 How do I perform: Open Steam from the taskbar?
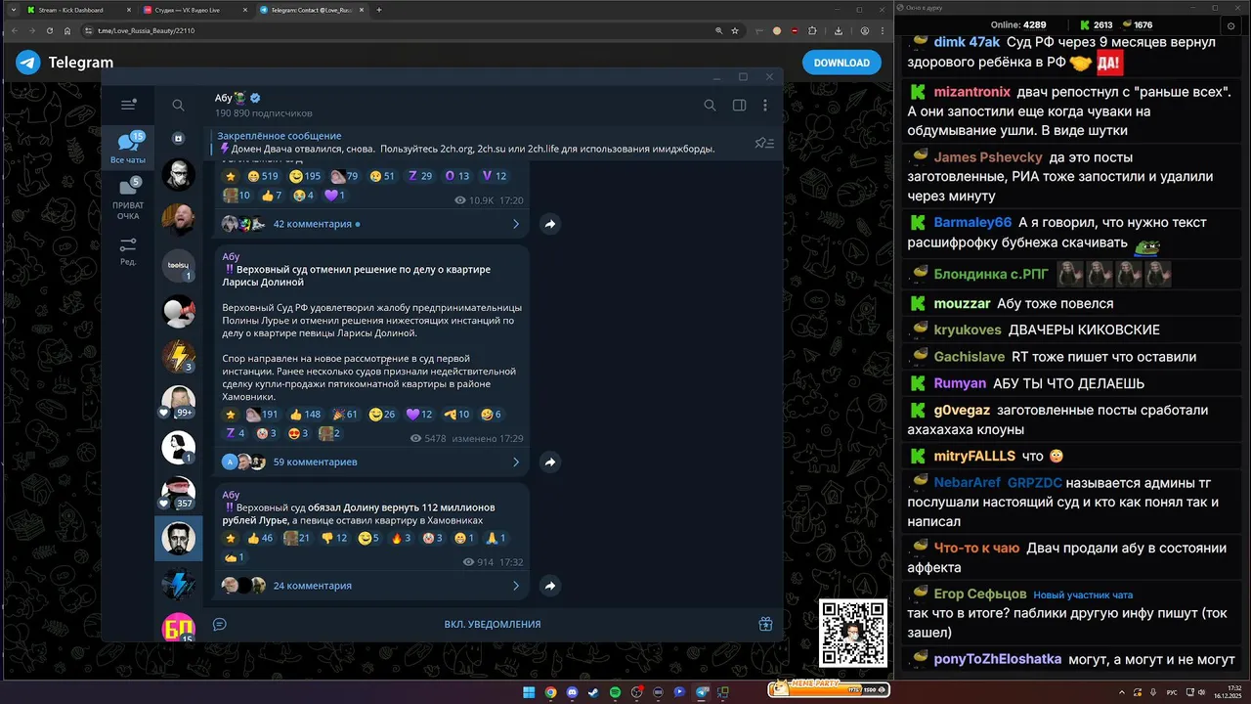(593, 692)
